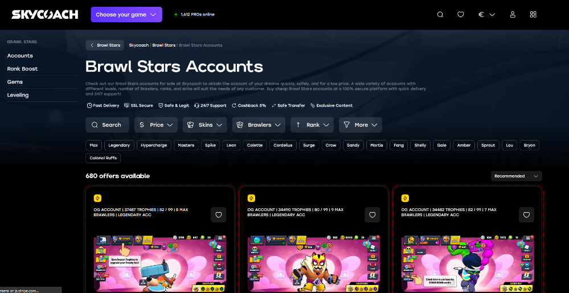The image size is (569, 293).
Task: Expand the Euro currency selector
Action: tap(486, 14)
